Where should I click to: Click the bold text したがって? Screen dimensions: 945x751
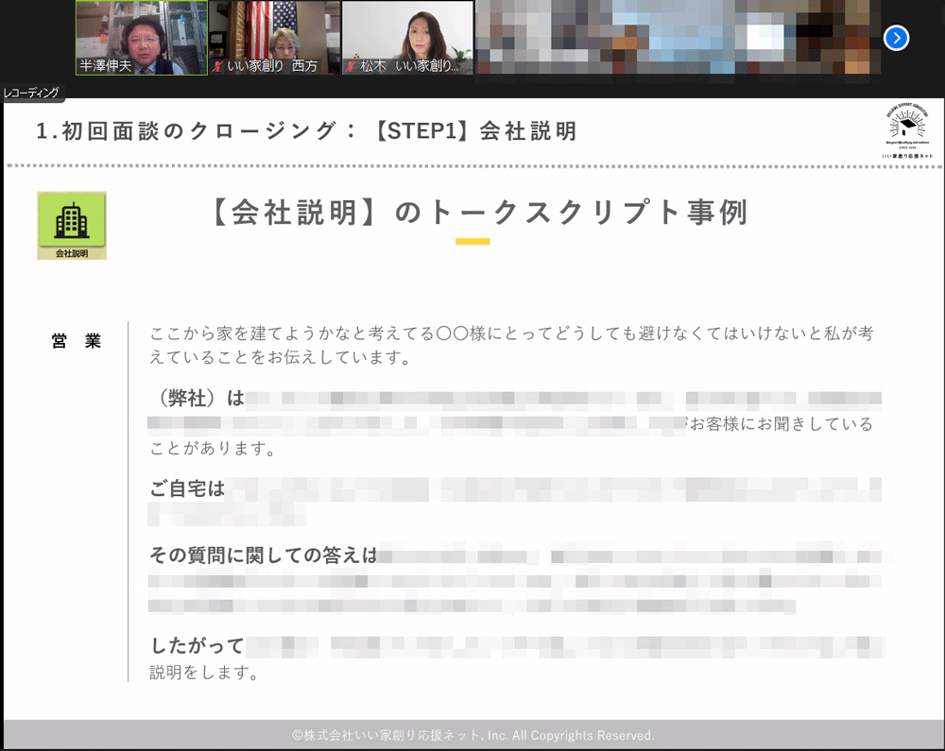pos(197,646)
